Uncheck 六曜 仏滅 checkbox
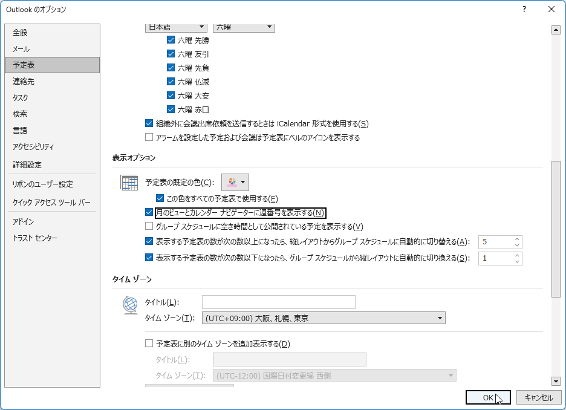Viewport: 566px width, 410px height. [x=171, y=82]
